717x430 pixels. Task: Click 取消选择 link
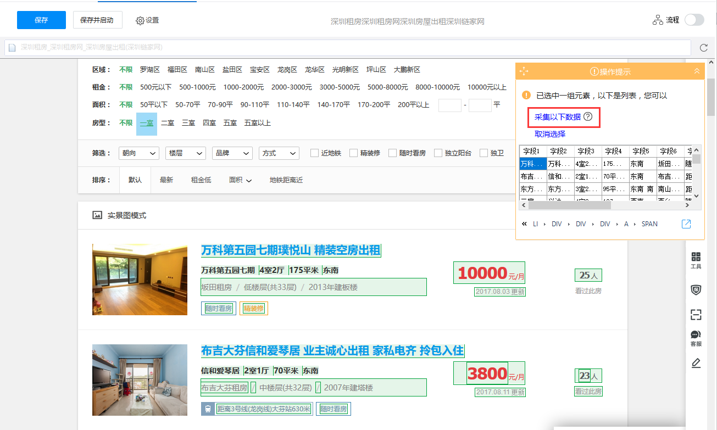point(550,134)
